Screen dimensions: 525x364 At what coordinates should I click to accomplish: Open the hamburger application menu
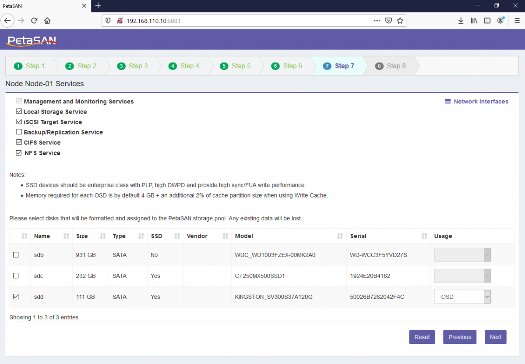pyautogui.click(x=517, y=21)
